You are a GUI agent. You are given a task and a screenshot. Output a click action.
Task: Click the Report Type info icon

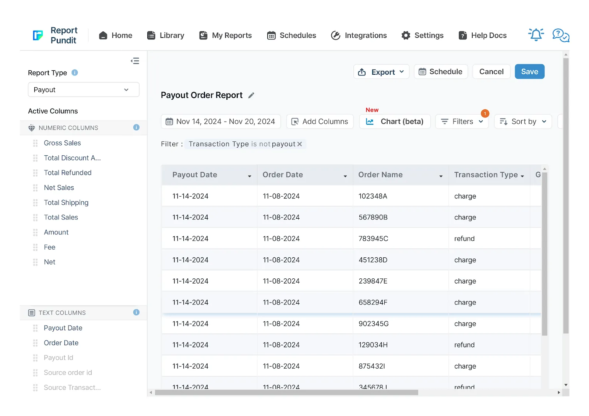(75, 73)
